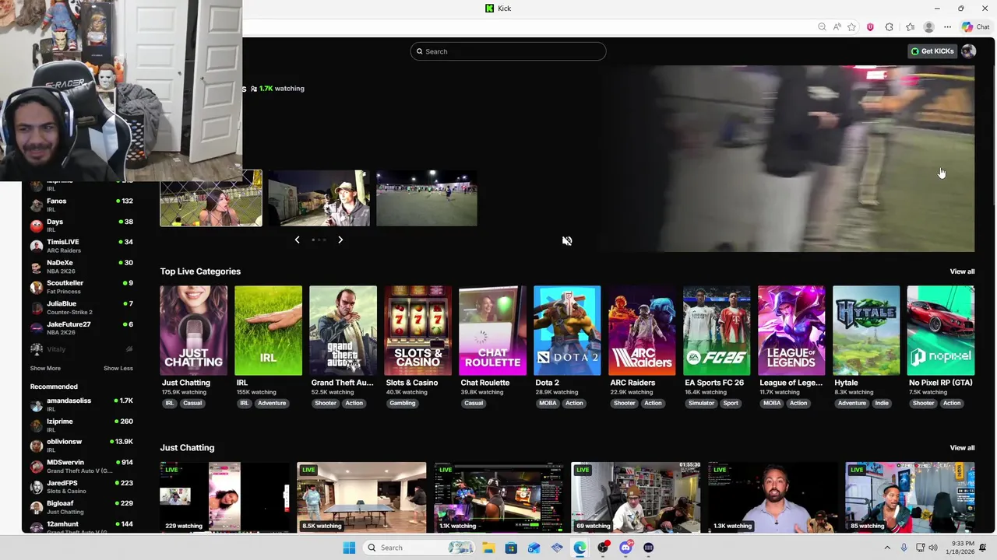Open the Slots & Casino category card

(x=417, y=331)
